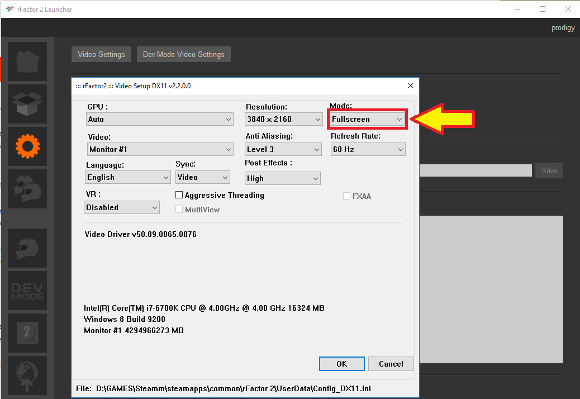The width and height of the screenshot is (580, 399).
Task: Click the Save button in the launcher
Action: point(549,170)
